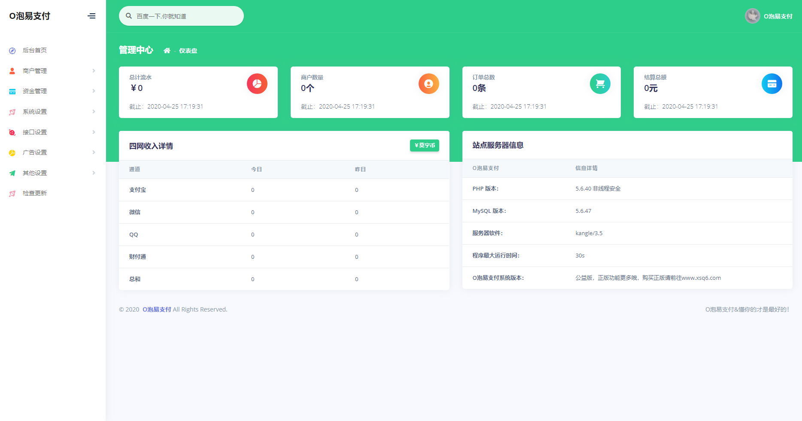Viewport: 802px width, 421px height.
Task: Click the 订单总数 shopping cart icon
Action: 600,84
